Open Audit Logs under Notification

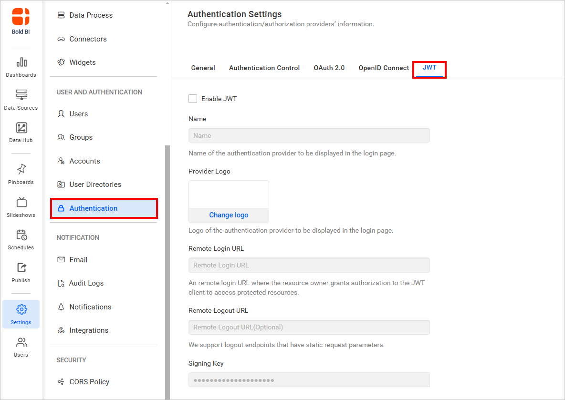(86, 283)
